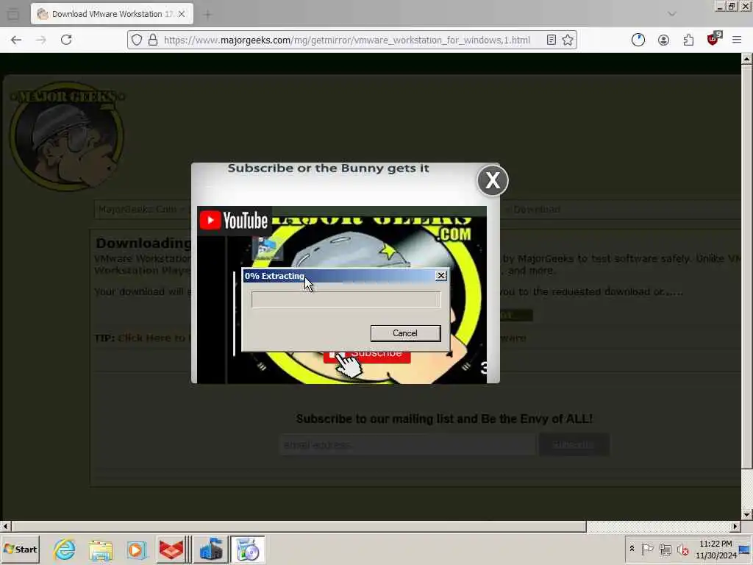Open the uBlock Origin shield icon

[713, 39]
